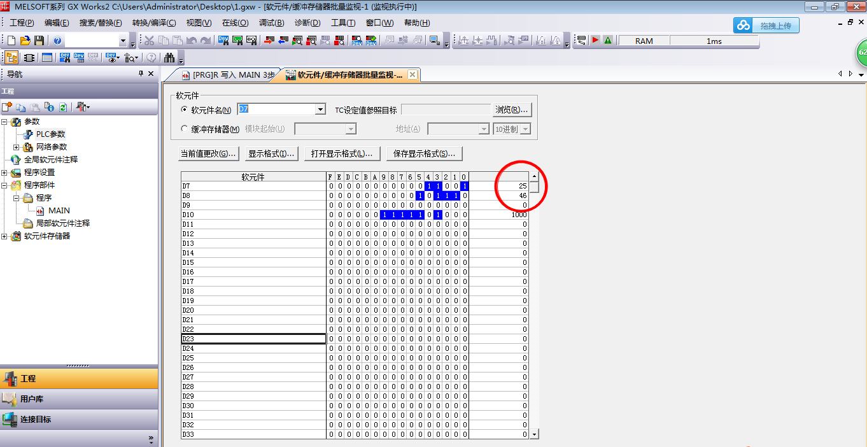867x447 pixels.
Task: Open the 在线(O) menu
Action: click(235, 23)
